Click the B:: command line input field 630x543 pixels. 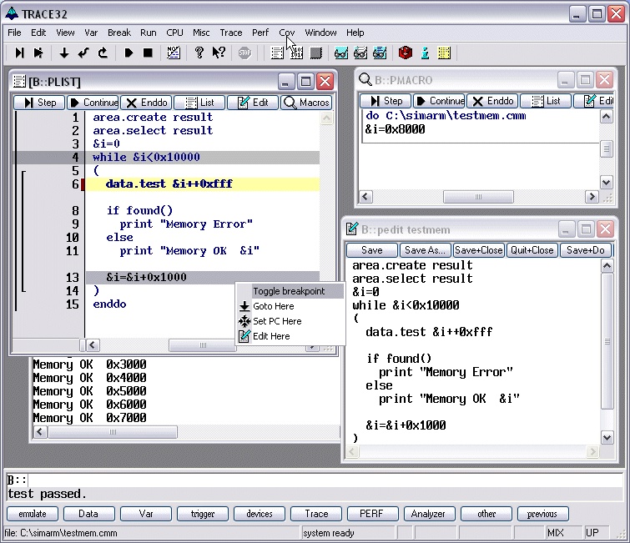[326, 480]
